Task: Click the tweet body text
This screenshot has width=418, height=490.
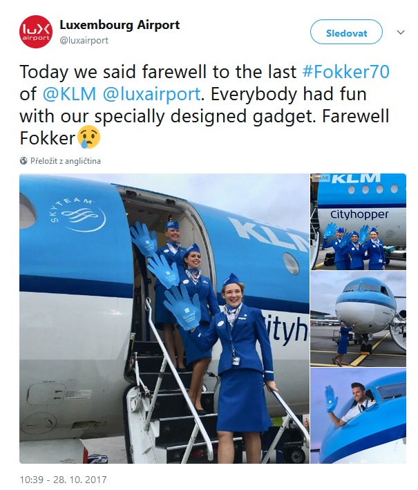Action: [205, 104]
